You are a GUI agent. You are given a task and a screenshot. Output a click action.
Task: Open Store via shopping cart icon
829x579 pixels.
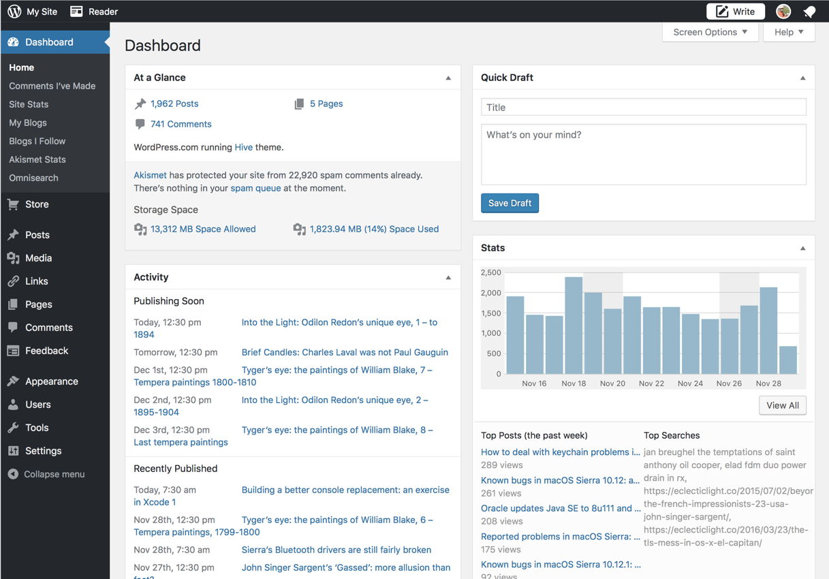[x=13, y=204]
